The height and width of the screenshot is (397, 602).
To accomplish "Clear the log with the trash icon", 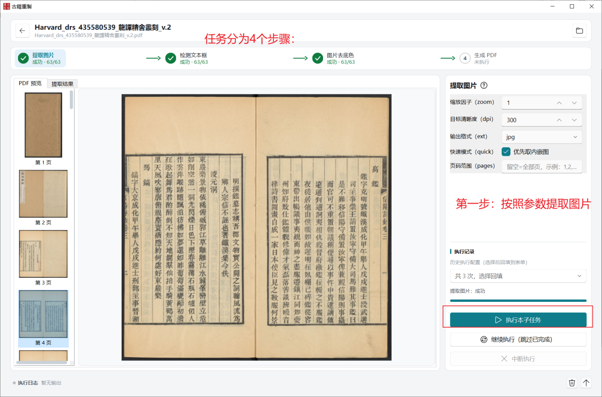I will pyautogui.click(x=572, y=383).
